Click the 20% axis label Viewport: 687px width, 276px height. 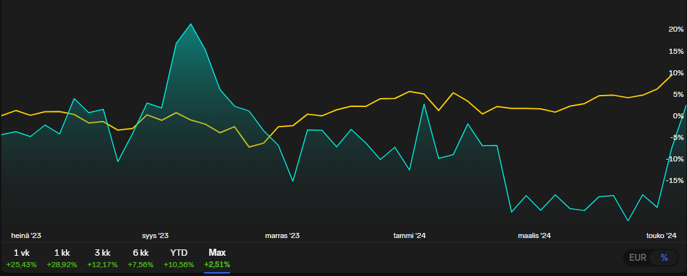click(676, 29)
